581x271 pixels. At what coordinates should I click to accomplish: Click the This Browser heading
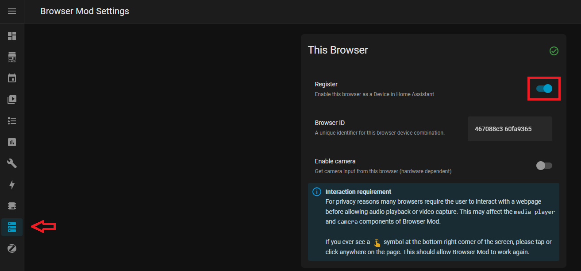coord(338,50)
